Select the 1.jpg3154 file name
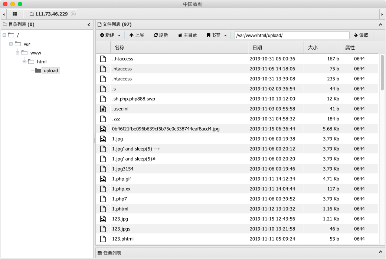The height and width of the screenshot is (259, 386). click(x=122, y=169)
